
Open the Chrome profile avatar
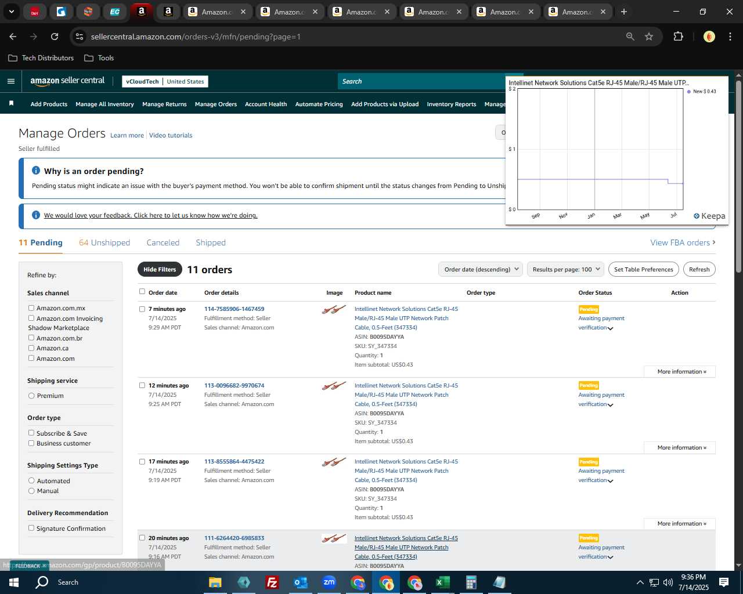[709, 37]
